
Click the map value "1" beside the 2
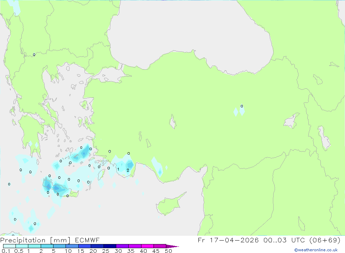[x=118, y=169]
